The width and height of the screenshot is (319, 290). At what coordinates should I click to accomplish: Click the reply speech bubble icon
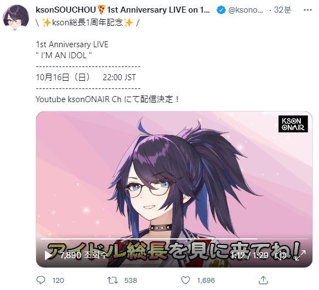pyautogui.click(x=41, y=280)
